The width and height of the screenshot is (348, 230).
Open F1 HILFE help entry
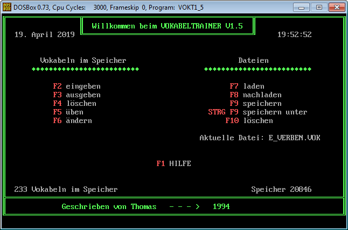click(173, 163)
